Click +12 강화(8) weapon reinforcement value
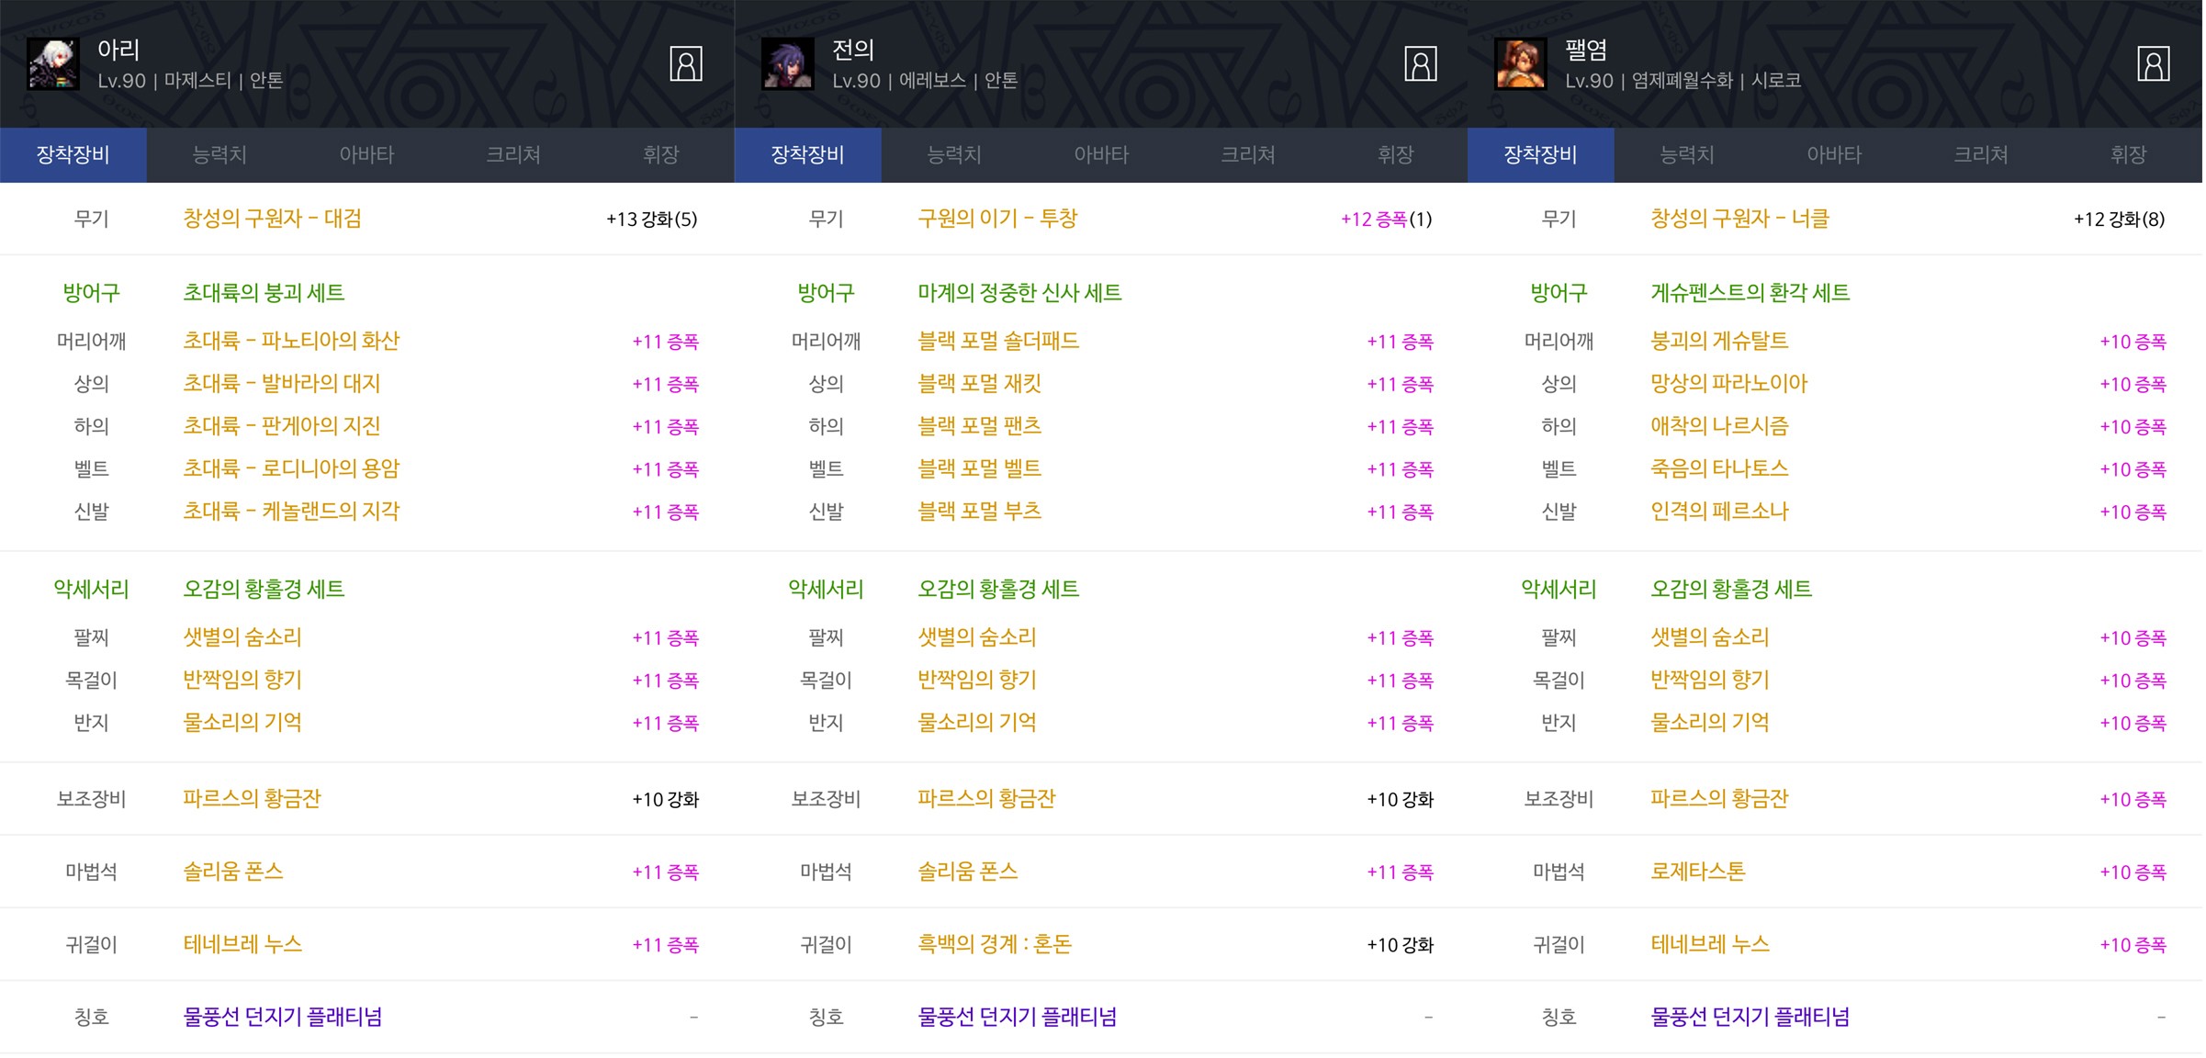Image resolution: width=2206 pixels, height=1058 pixels. (x=2120, y=219)
